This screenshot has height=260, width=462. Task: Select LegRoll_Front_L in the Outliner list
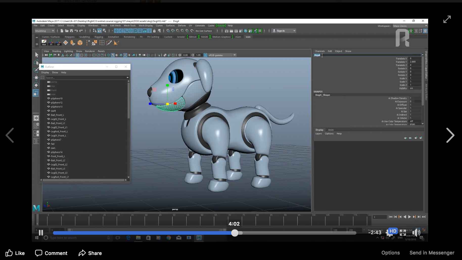(x=59, y=132)
